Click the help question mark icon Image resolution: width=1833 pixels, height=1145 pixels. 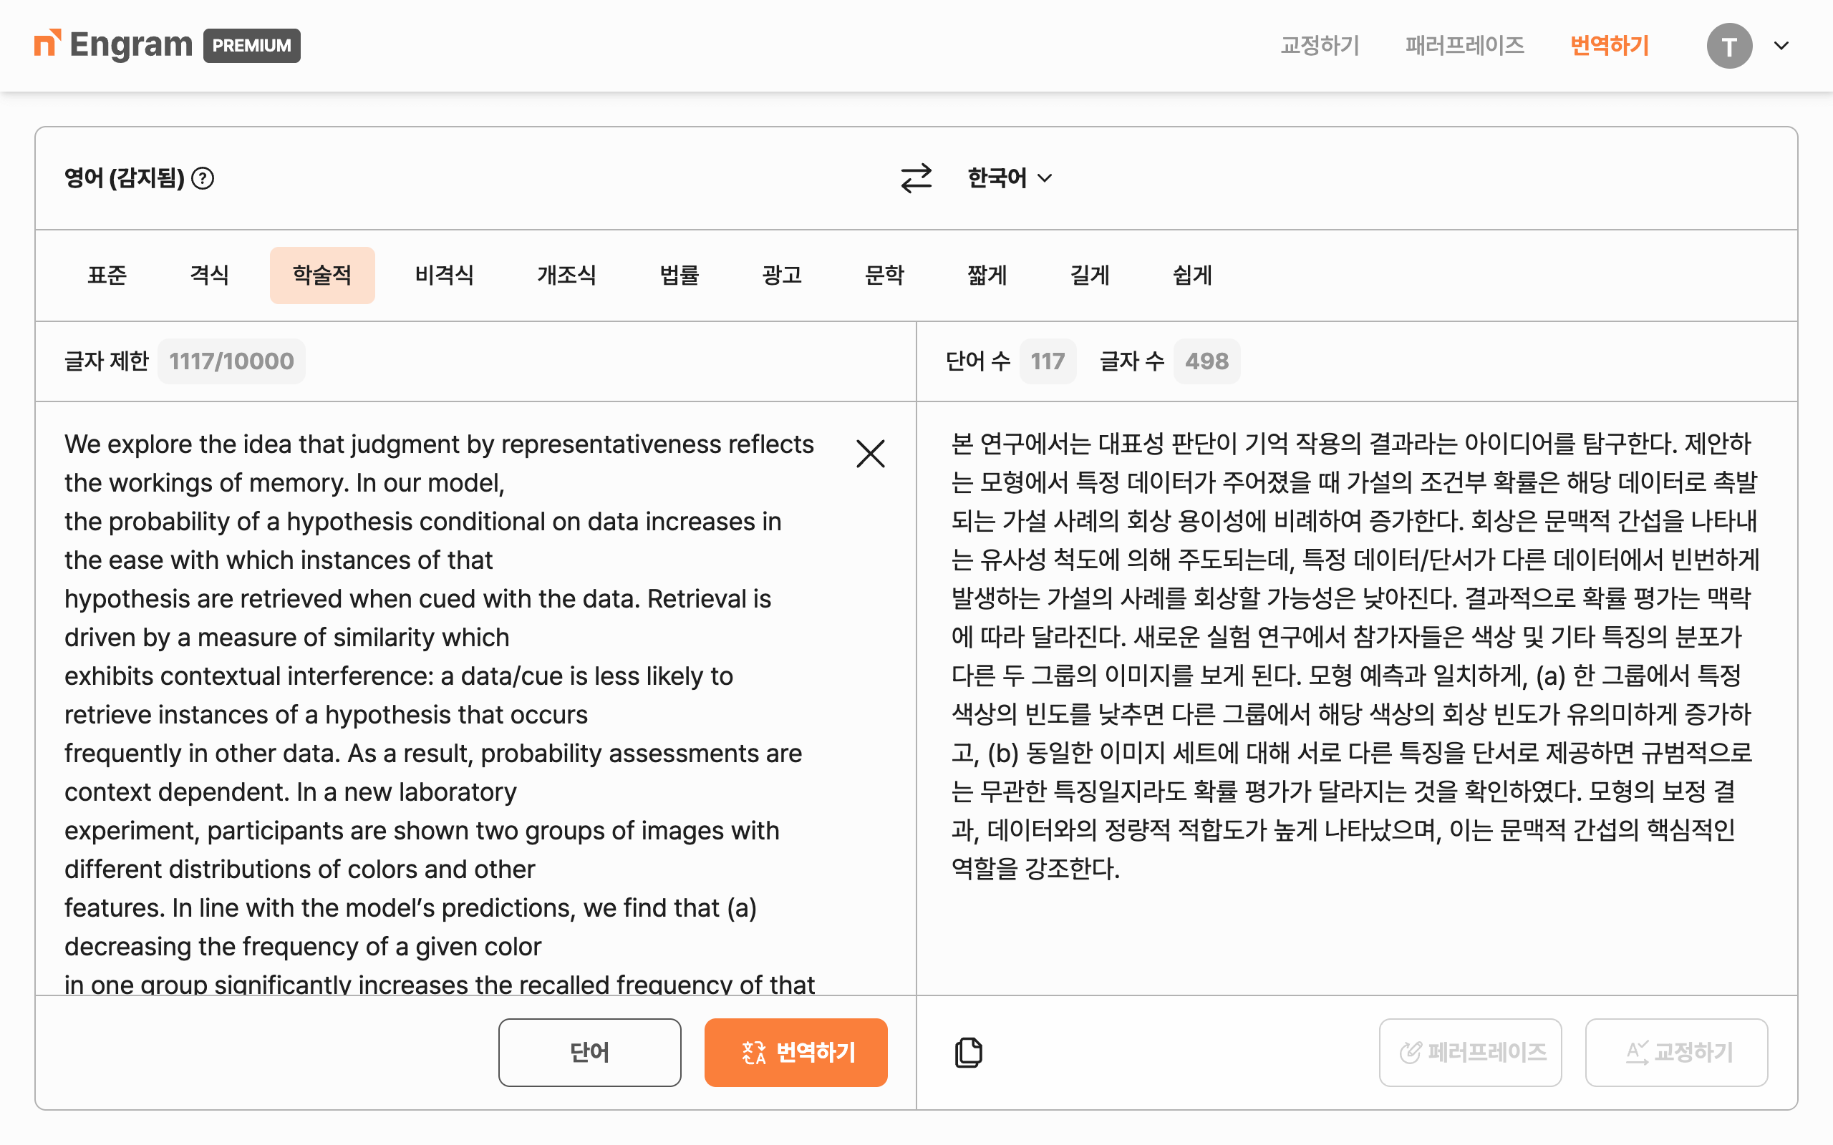[202, 179]
